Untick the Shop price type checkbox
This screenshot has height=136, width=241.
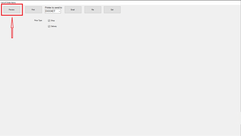49,21
